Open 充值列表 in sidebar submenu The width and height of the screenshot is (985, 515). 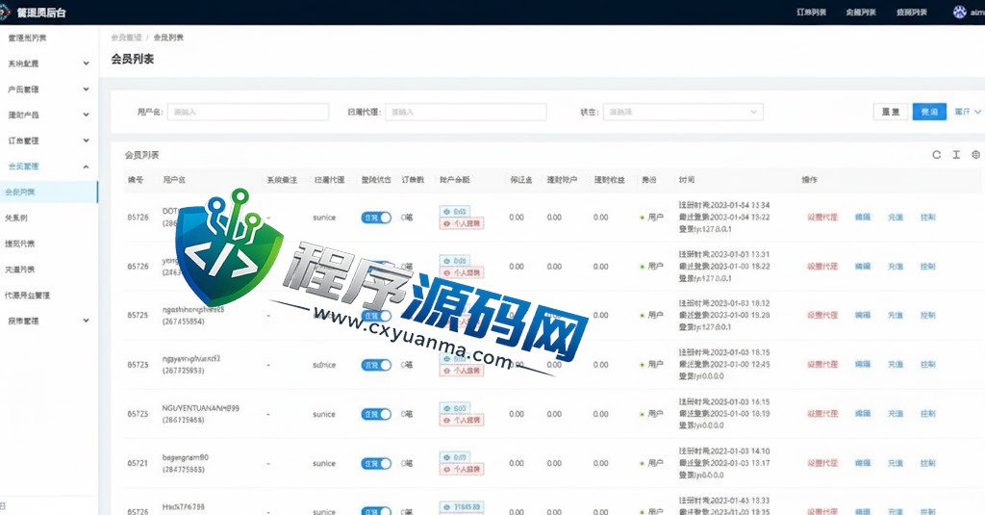(20, 270)
